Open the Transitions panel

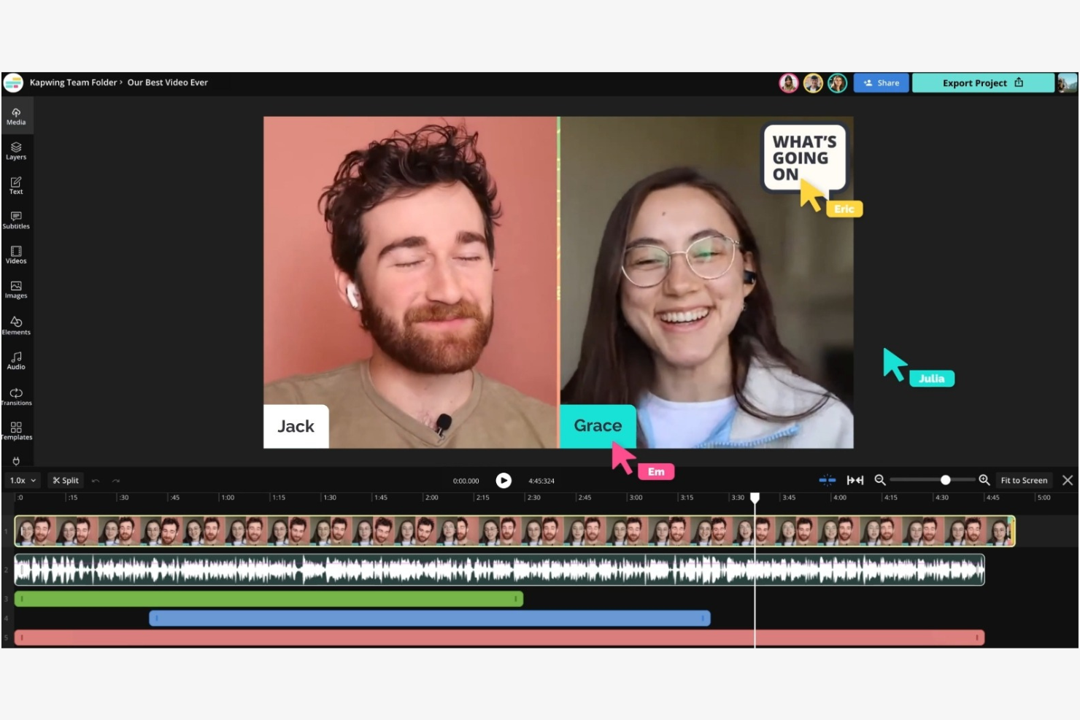pos(15,396)
